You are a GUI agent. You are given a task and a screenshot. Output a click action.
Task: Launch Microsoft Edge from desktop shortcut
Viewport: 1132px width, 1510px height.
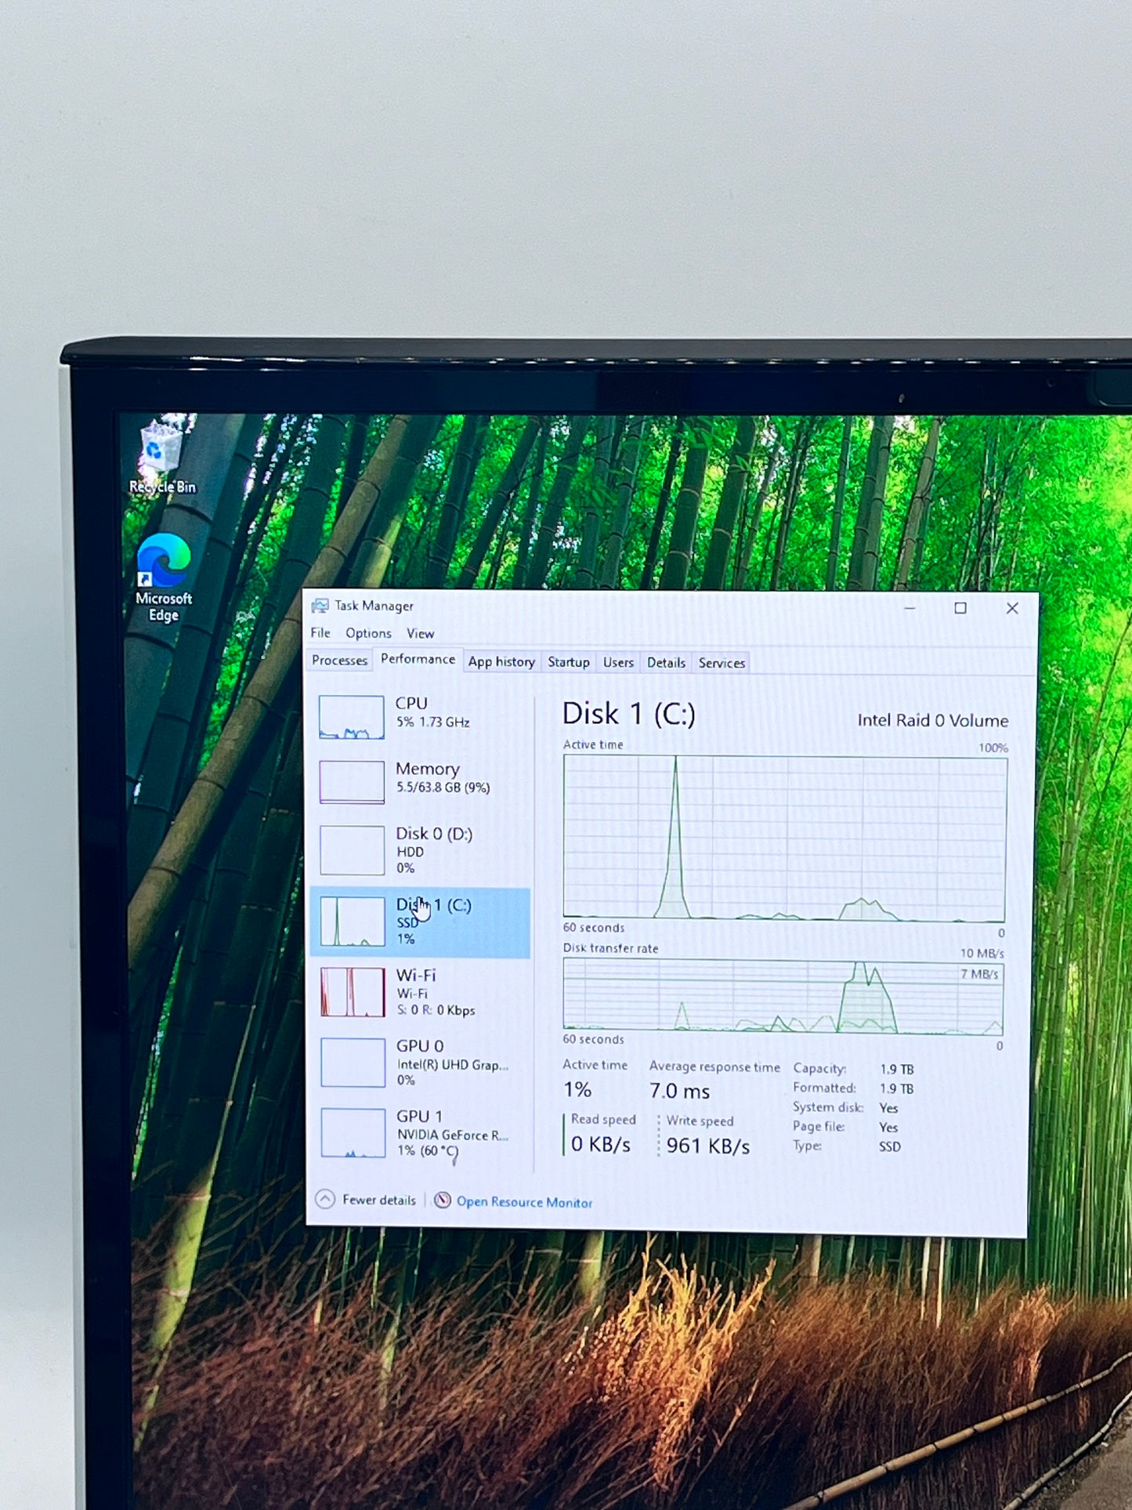(164, 578)
